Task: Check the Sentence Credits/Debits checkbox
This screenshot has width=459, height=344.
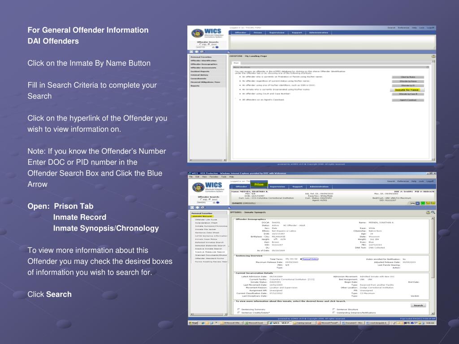Action: (239, 313)
